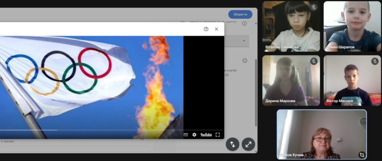This screenshot has height=161, width=382.
Task: Open the upper info icon beside Зберегти panel
Action: point(244,23)
